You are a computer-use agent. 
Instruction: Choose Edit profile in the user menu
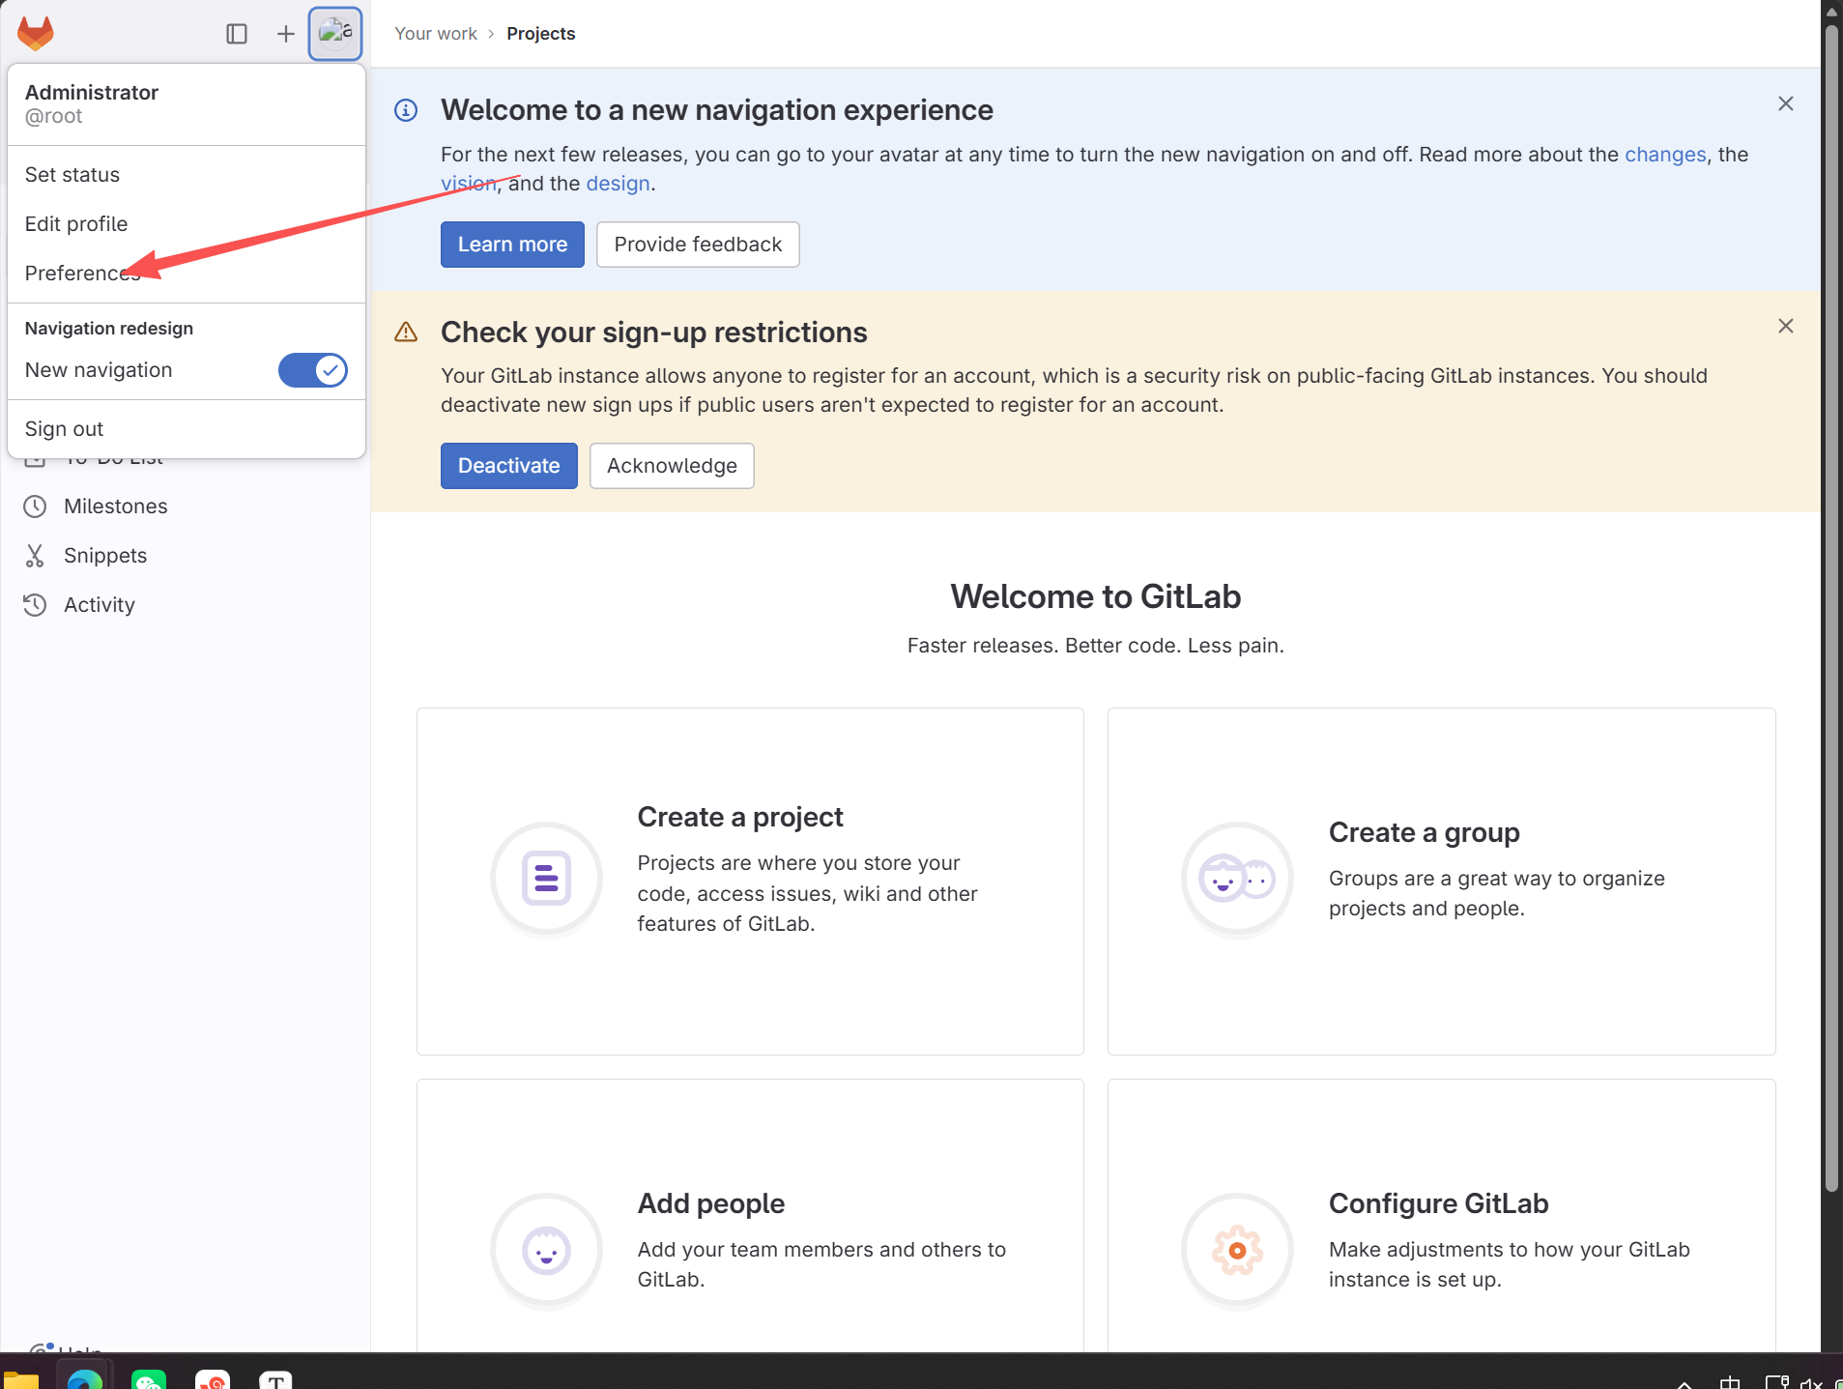click(x=187, y=224)
